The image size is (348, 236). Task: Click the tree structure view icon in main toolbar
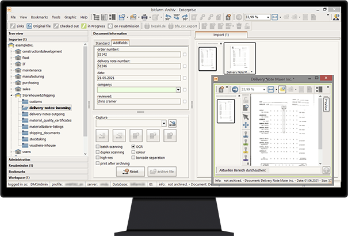point(96,17)
